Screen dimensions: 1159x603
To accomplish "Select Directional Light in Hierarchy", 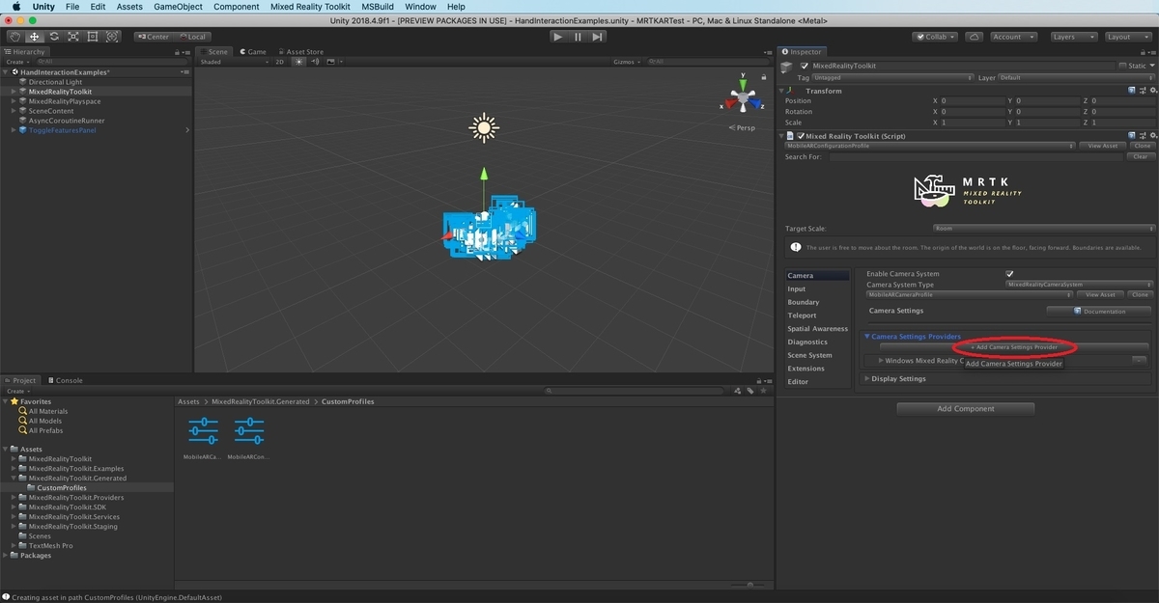I will coord(55,82).
